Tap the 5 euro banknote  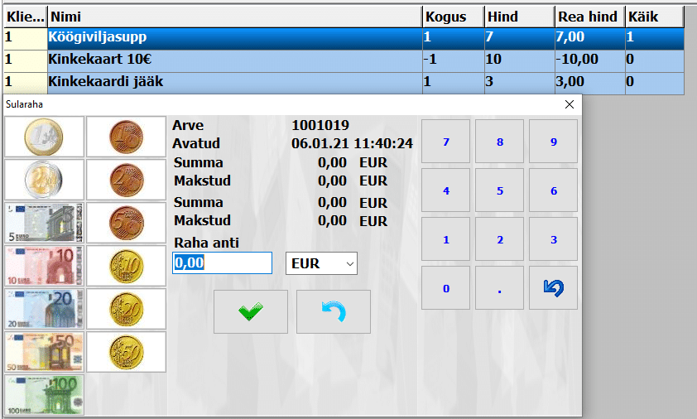coord(45,222)
